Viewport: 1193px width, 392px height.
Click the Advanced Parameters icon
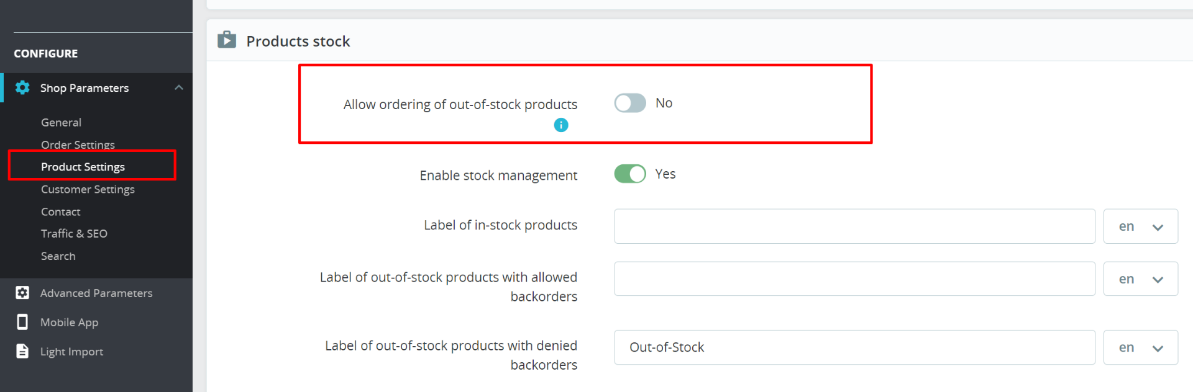[22, 293]
